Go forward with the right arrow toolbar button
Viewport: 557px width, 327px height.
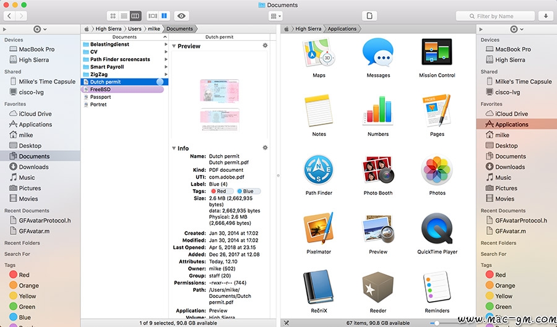[x=21, y=16]
